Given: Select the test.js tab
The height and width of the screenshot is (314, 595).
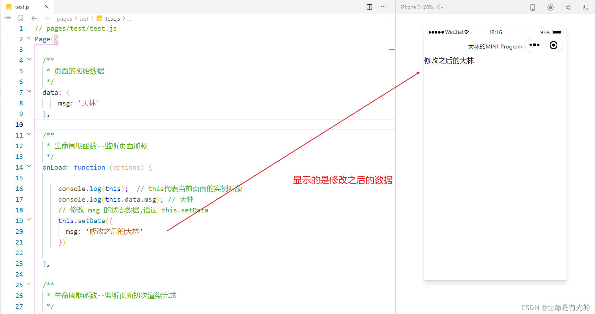Looking at the screenshot, I should 23,7.
